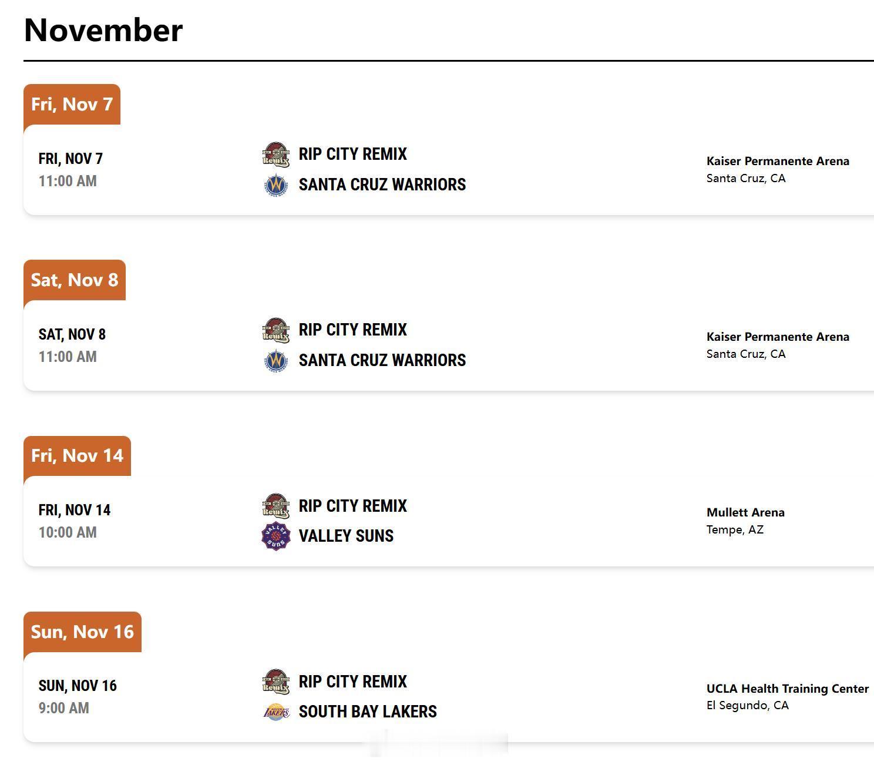The image size is (874, 765).
Task: Click the November month heading
Action: click(x=103, y=30)
